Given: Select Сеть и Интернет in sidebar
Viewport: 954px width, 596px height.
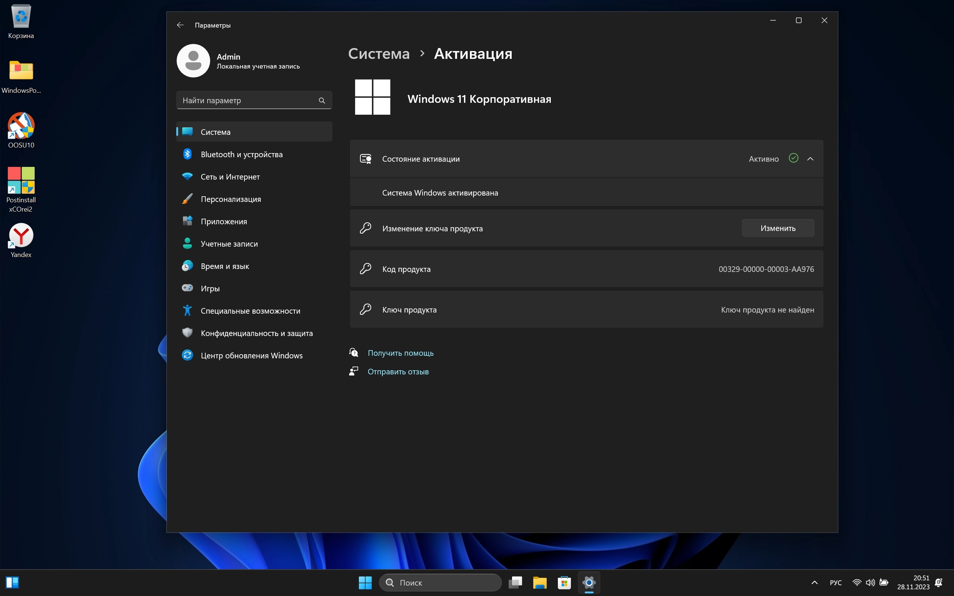Looking at the screenshot, I should tap(230, 177).
